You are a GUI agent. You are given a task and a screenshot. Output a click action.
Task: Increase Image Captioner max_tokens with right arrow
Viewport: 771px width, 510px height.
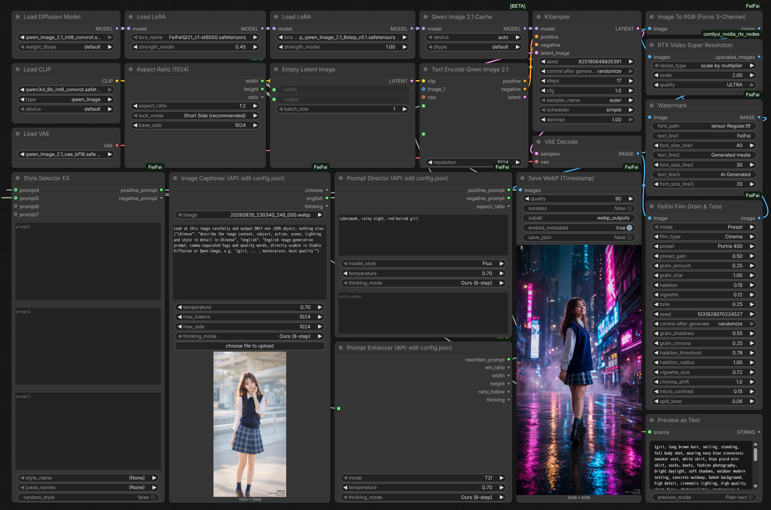[x=320, y=317]
